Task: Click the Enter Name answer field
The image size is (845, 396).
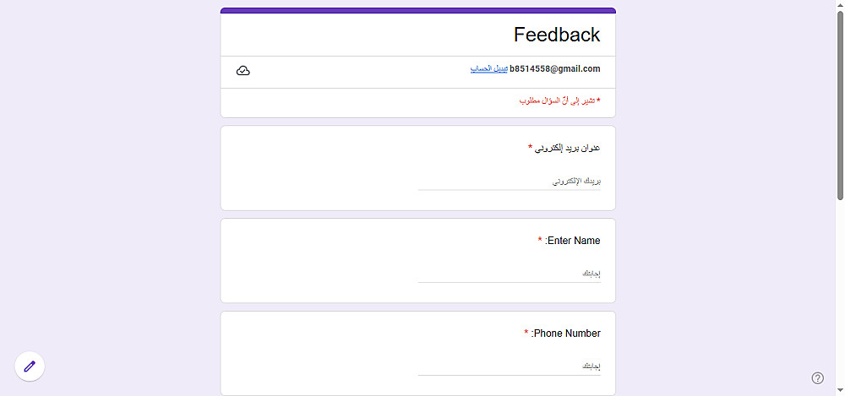Action: (x=509, y=274)
